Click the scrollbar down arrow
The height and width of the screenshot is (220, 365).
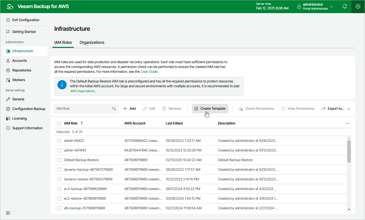349,209
